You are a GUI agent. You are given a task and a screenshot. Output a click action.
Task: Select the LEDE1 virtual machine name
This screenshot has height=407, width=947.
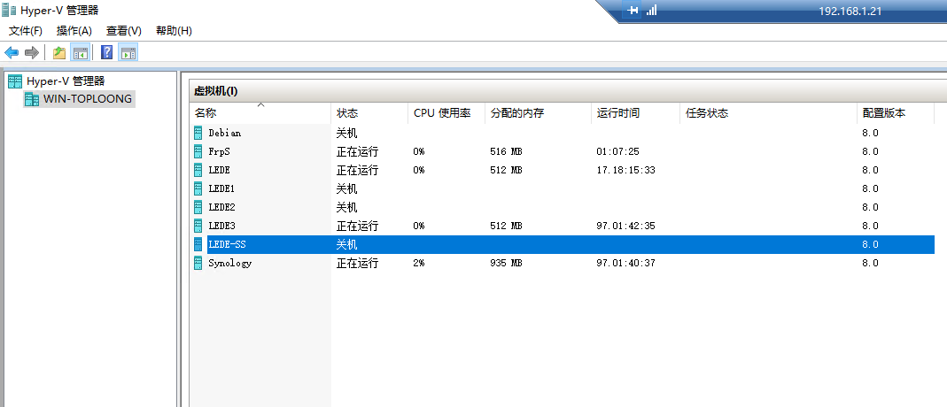tap(221, 188)
